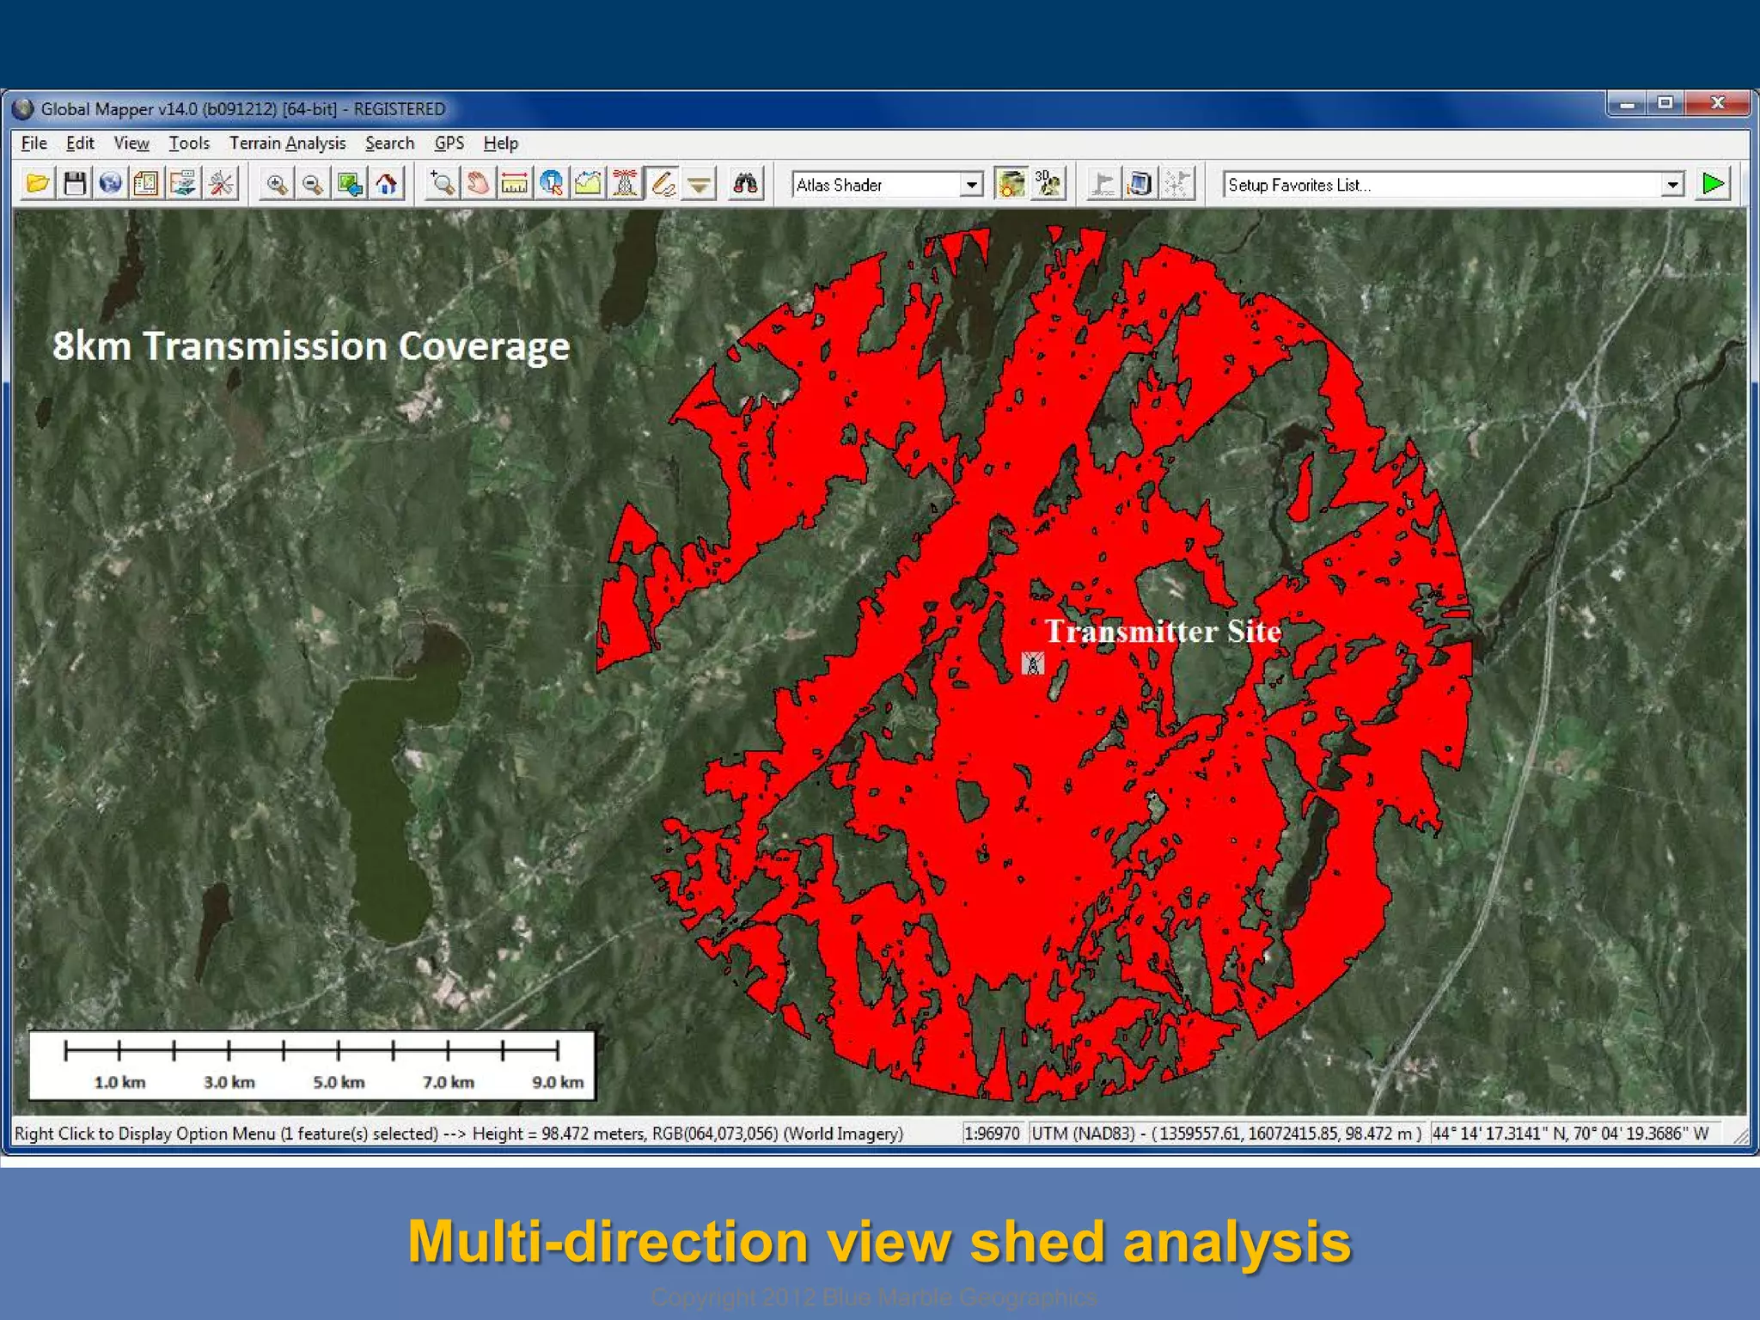This screenshot has height=1320, width=1760.
Task: Open the File menu
Action: click(x=34, y=144)
